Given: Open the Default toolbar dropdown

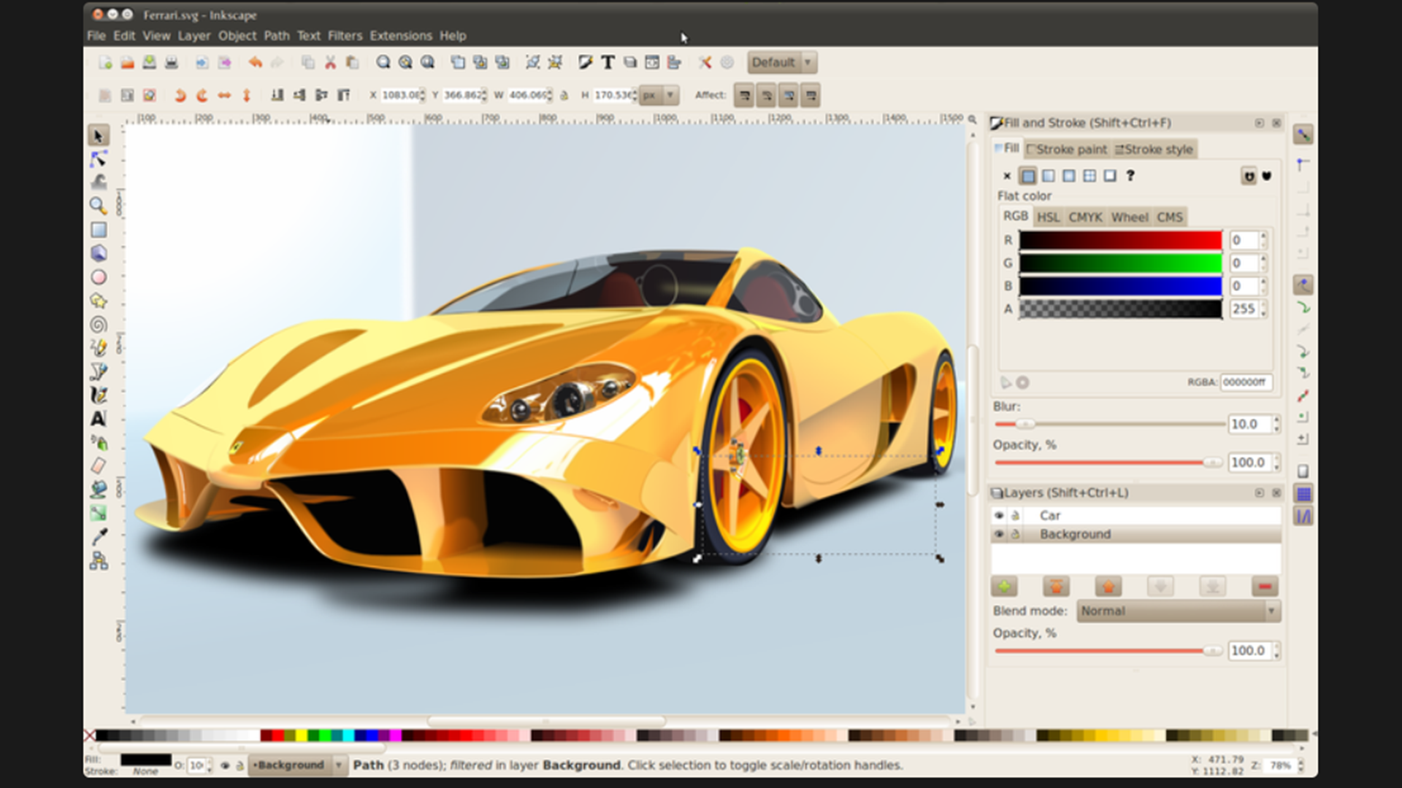Looking at the screenshot, I should pyautogui.click(x=781, y=63).
